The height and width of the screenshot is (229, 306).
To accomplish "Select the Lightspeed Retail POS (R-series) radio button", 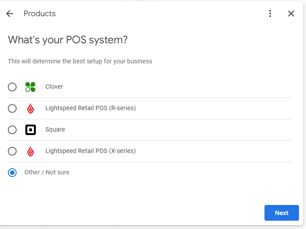I will [x=12, y=108].
